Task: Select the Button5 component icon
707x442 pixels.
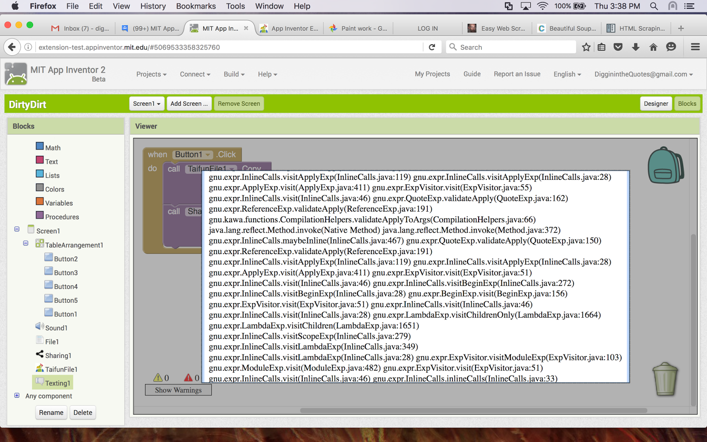Action: [x=49, y=298]
